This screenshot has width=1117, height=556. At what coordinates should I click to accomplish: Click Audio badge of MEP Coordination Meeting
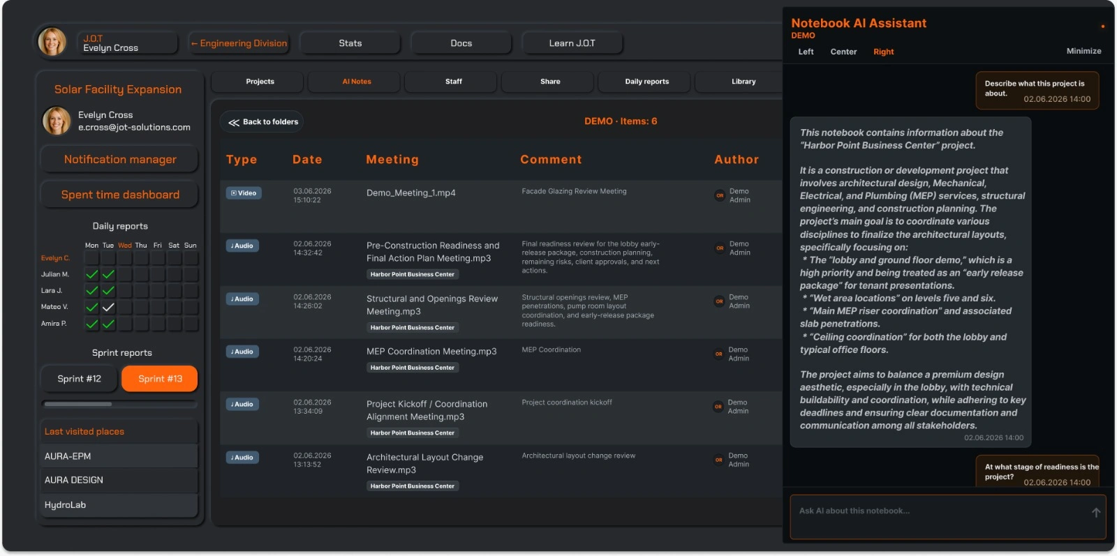tap(242, 352)
